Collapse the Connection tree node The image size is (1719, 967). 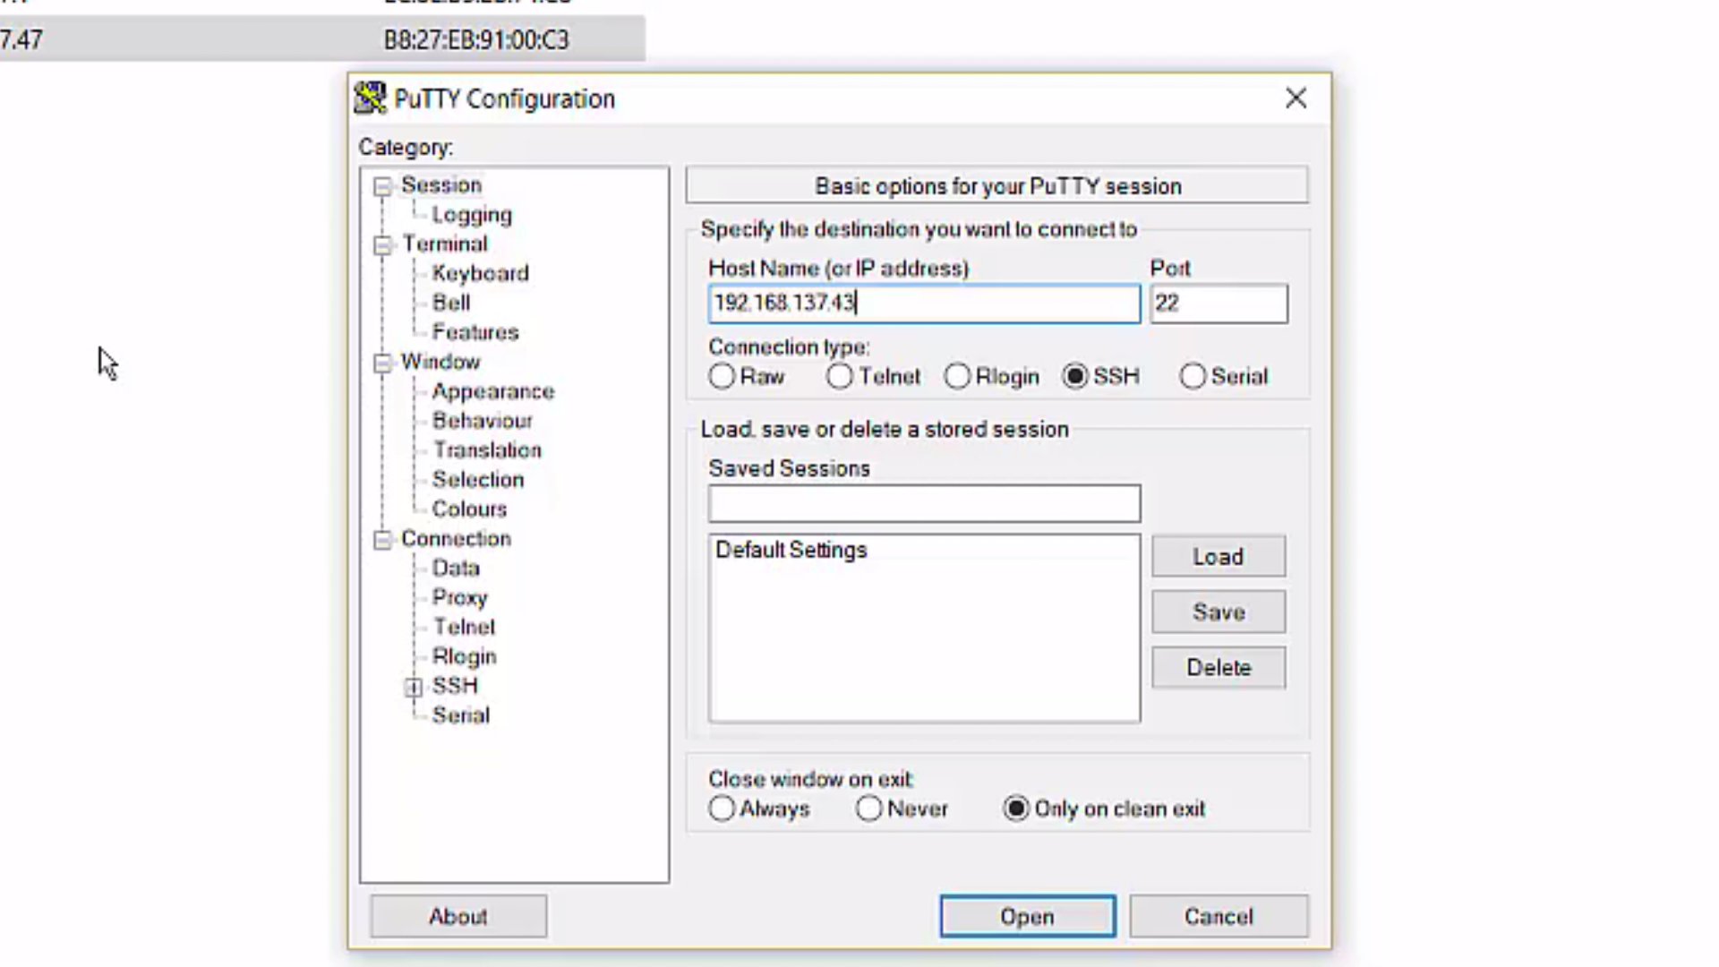tap(382, 540)
